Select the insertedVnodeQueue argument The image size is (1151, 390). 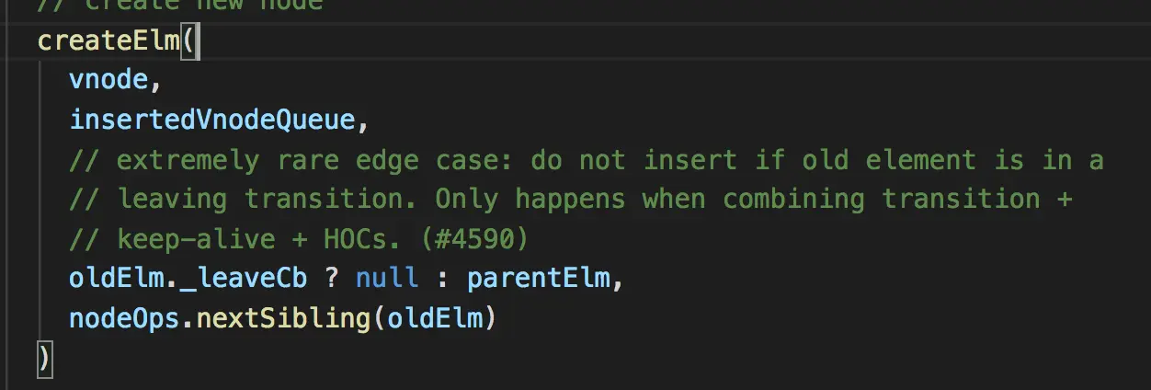pyautogui.click(x=211, y=120)
